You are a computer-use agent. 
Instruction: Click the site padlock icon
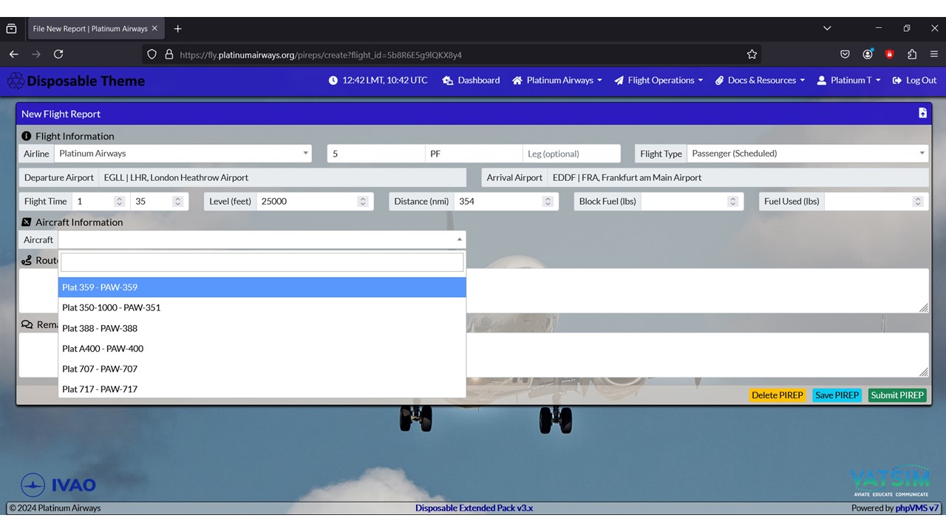[x=169, y=54]
